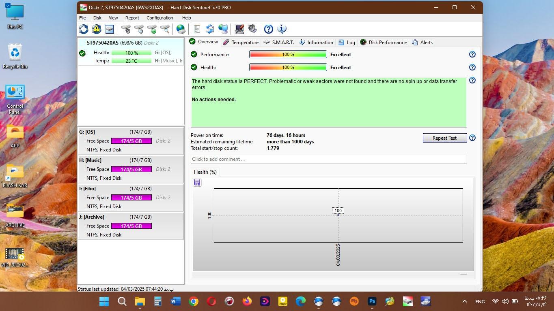
Task: Switch to the Temperature tab
Action: (x=241, y=42)
